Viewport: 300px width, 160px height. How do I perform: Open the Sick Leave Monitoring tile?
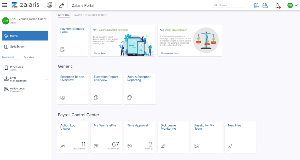(x=173, y=137)
